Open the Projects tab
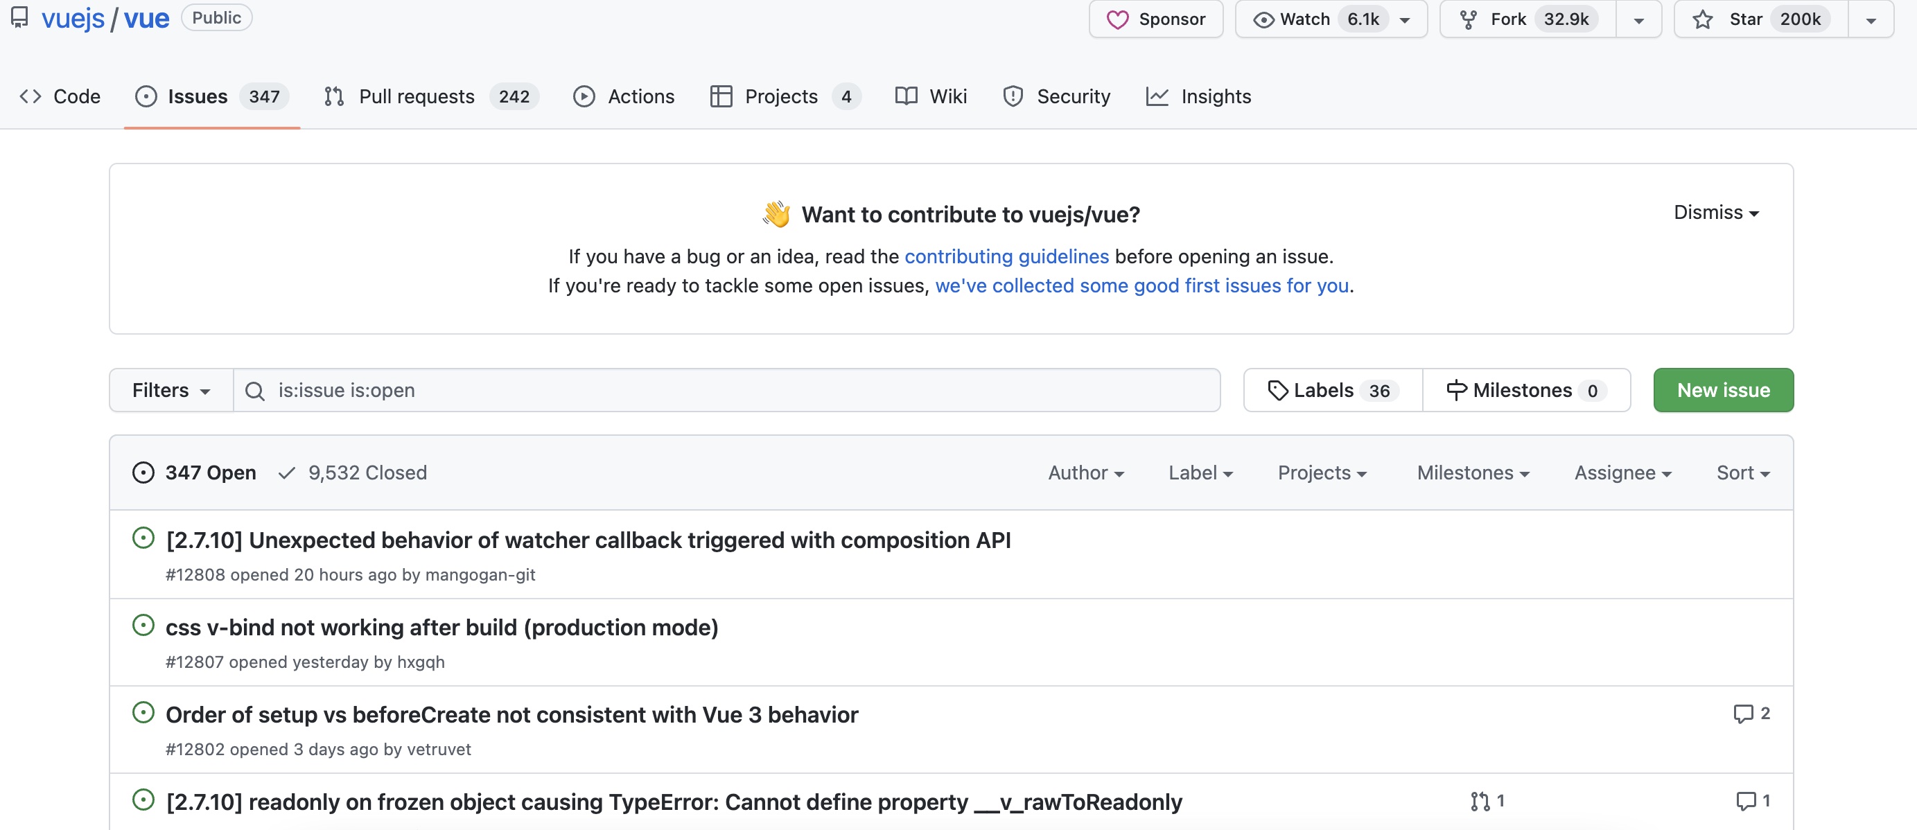 [780, 96]
